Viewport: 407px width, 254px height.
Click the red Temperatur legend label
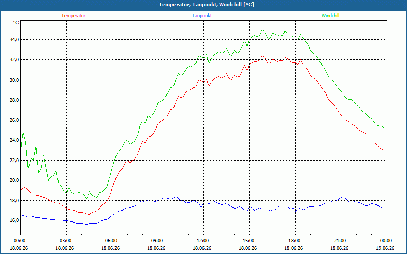(73, 16)
